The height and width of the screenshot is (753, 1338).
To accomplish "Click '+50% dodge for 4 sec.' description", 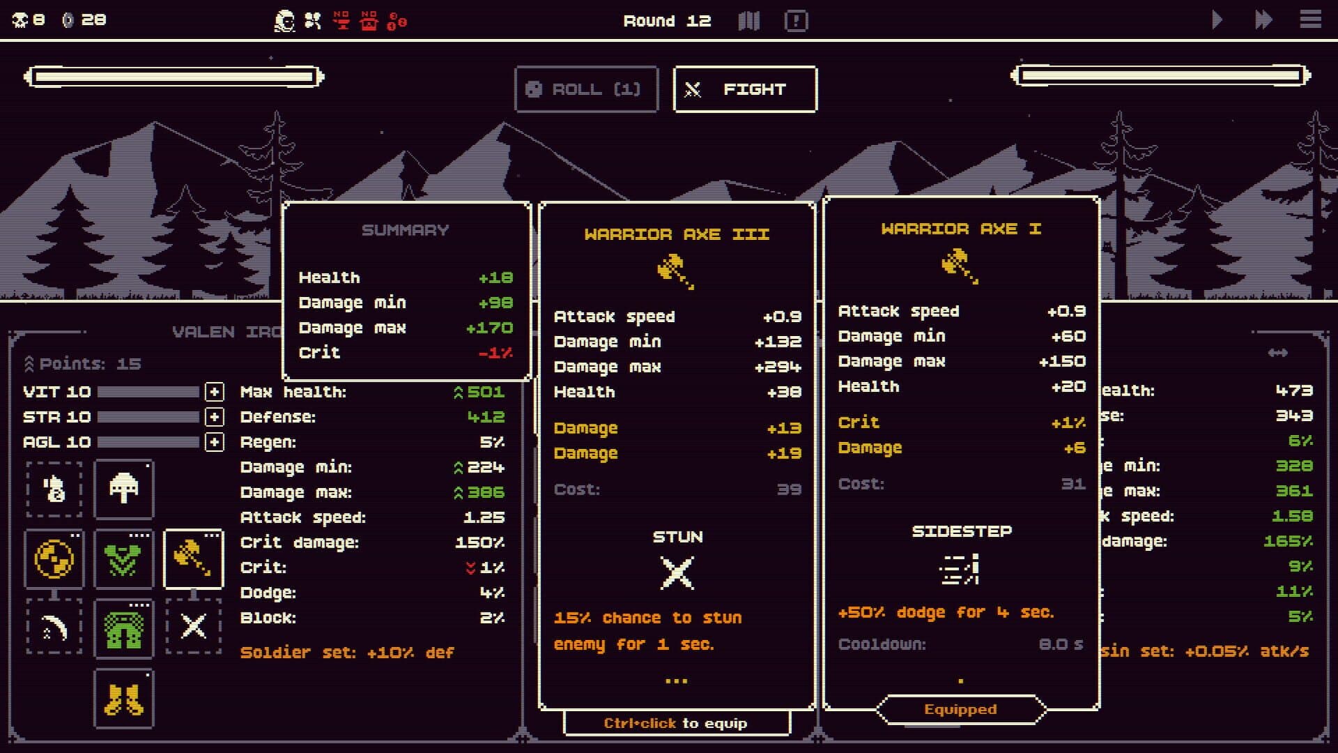I will click(946, 612).
